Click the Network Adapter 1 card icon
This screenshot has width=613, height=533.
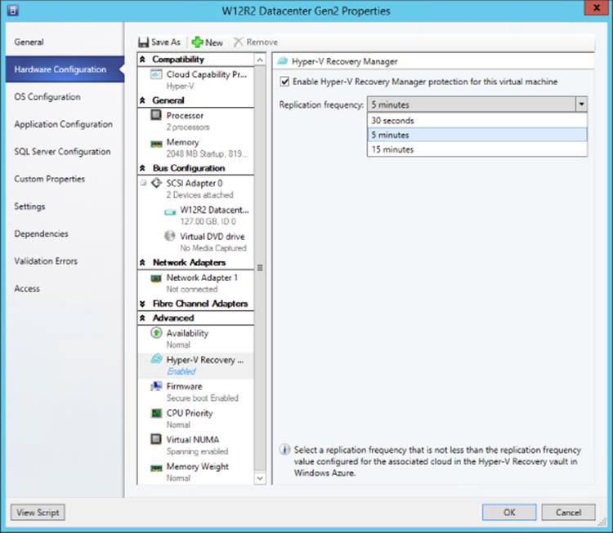coord(156,278)
